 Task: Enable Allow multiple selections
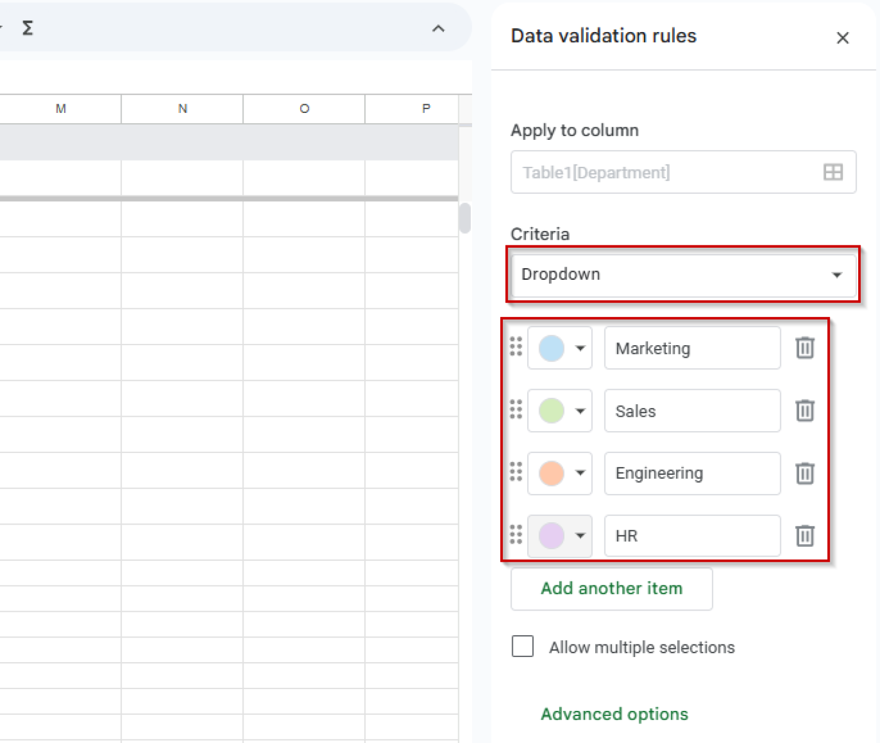pyautogui.click(x=522, y=647)
